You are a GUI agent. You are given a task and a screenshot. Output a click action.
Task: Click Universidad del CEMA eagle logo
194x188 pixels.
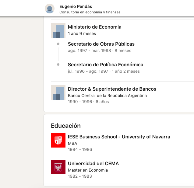point(58,167)
